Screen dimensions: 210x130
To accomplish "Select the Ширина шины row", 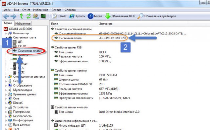I will point(81,79).
